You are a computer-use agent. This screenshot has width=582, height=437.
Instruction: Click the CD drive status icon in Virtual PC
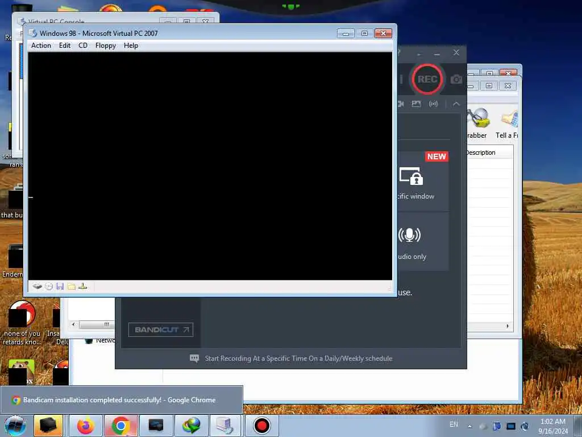click(49, 286)
